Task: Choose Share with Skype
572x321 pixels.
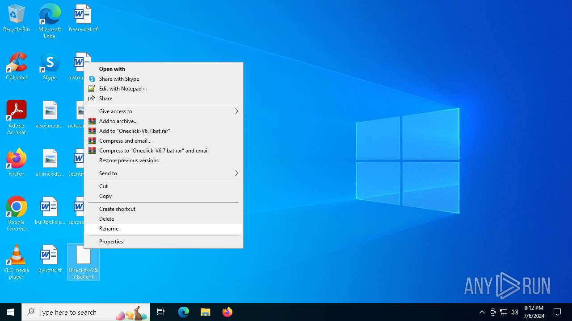Action: pyautogui.click(x=164, y=79)
